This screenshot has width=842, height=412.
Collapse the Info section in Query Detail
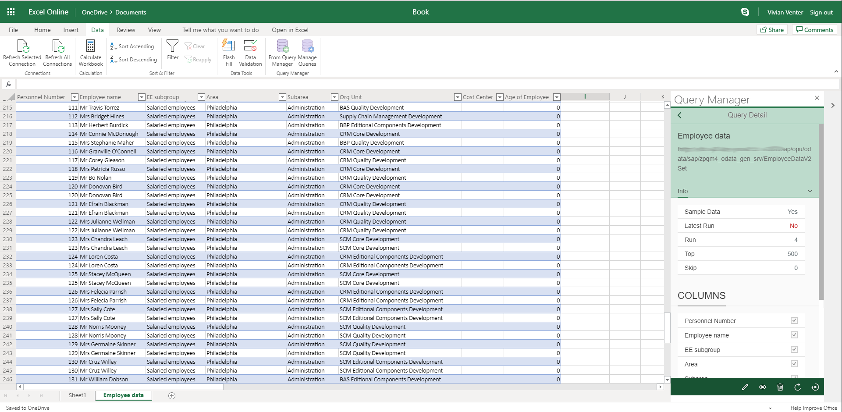pos(810,191)
